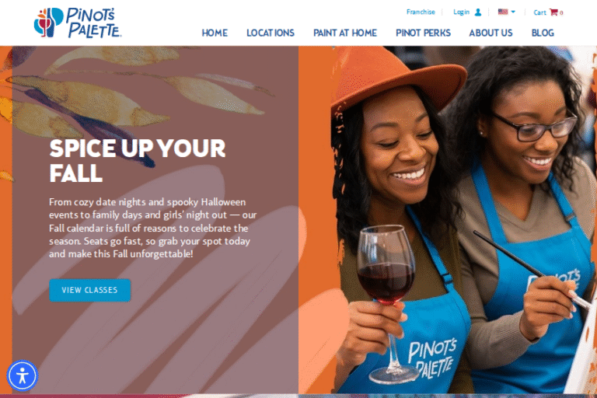Click the fall calendar description paragraph
597x398 pixels.
coord(152,228)
